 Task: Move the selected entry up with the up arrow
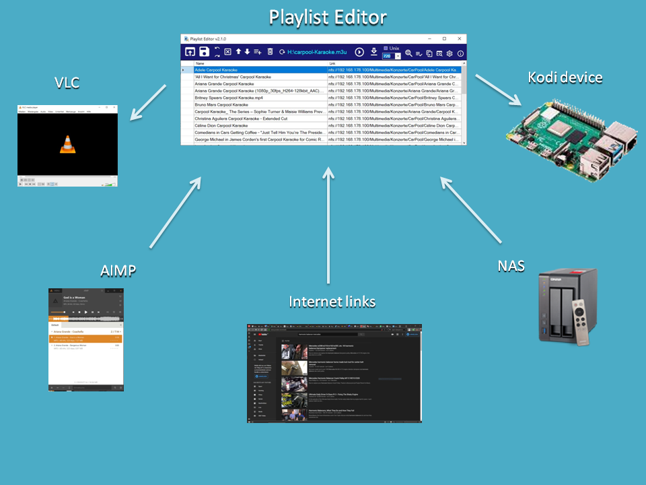(238, 53)
